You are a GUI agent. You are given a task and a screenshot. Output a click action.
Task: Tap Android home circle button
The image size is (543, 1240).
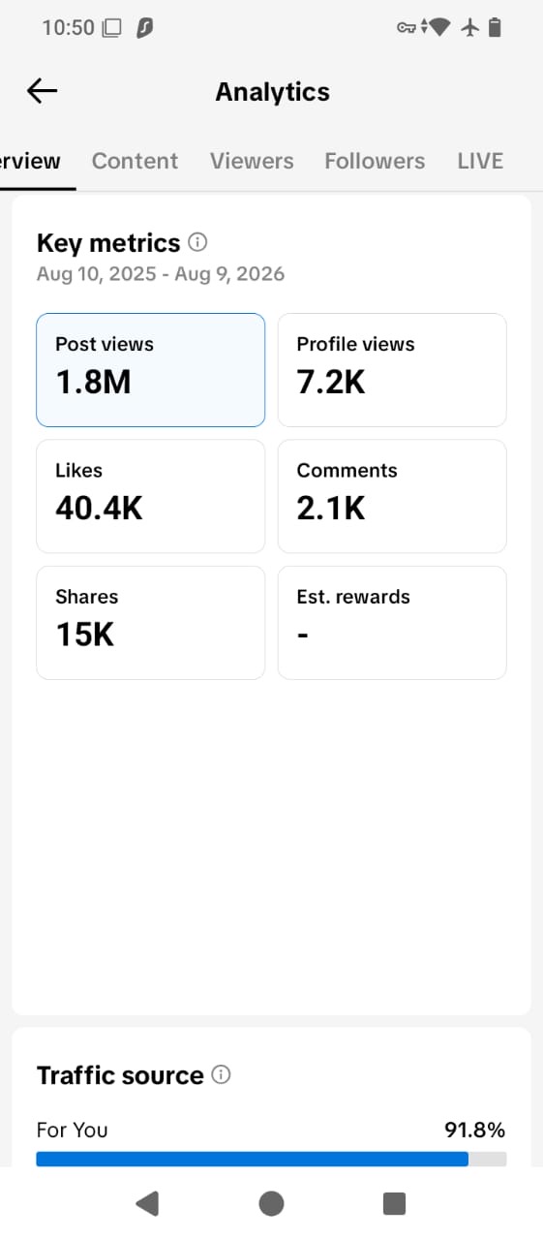tap(272, 1203)
